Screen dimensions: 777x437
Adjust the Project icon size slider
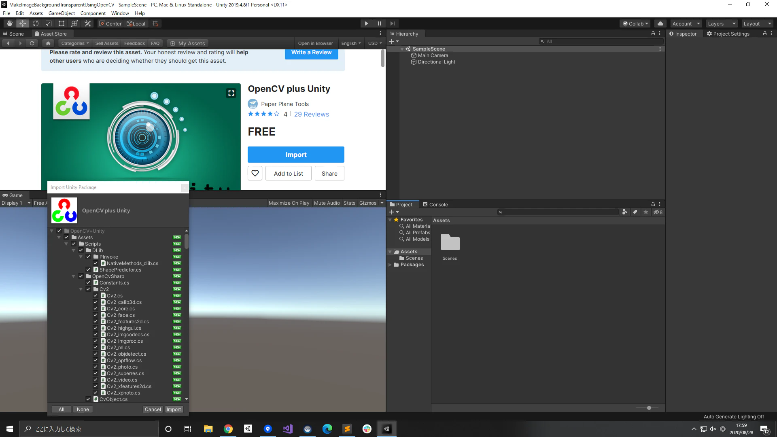pos(649,408)
